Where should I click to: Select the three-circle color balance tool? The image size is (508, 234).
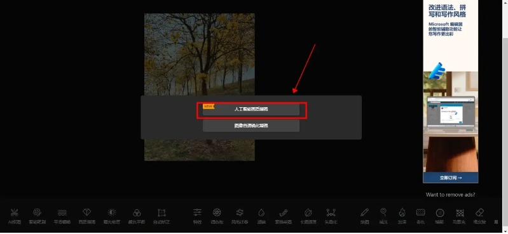click(x=137, y=216)
